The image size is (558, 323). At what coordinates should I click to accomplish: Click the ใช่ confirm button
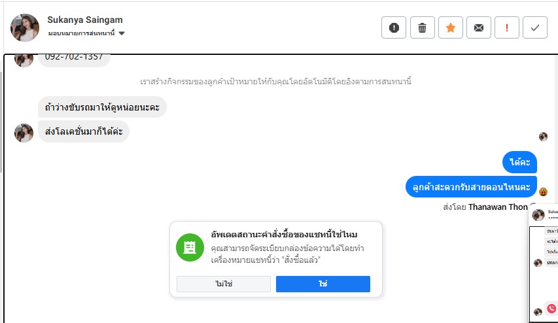click(323, 284)
